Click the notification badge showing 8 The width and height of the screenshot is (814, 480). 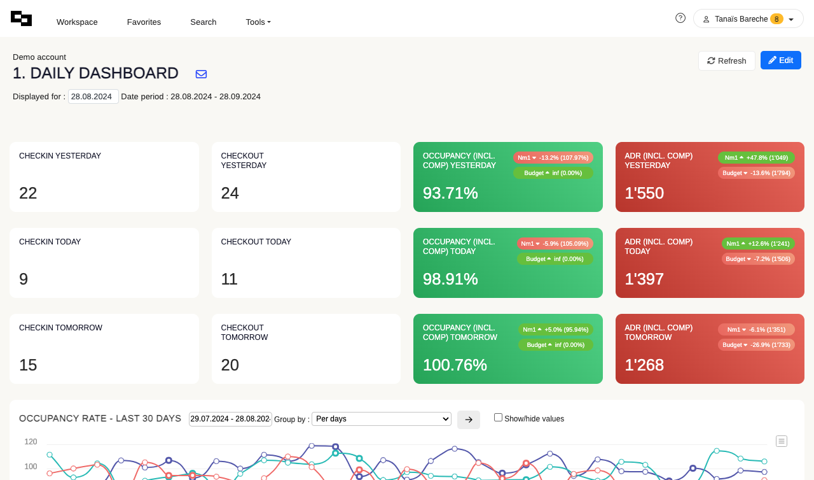tap(776, 19)
